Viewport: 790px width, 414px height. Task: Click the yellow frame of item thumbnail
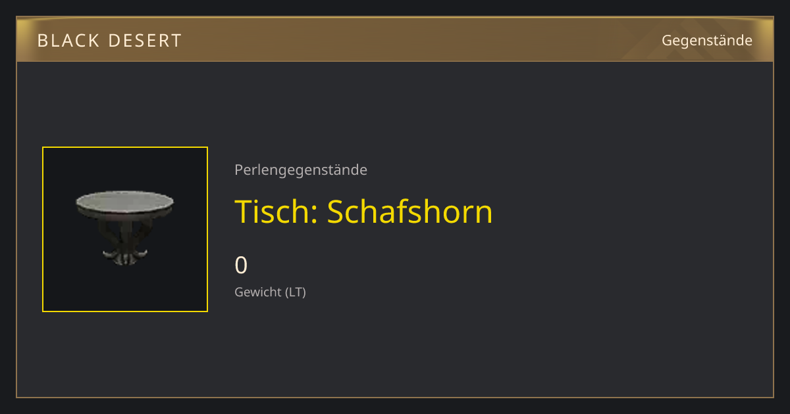125,148
